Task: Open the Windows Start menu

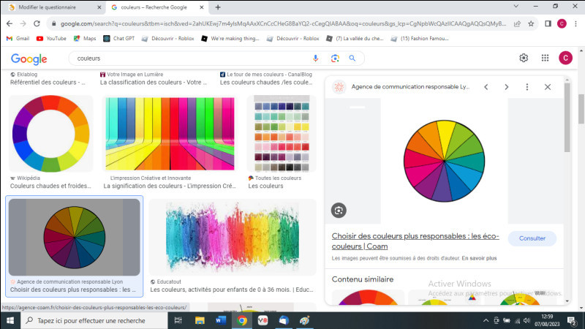Action: [x=10, y=320]
